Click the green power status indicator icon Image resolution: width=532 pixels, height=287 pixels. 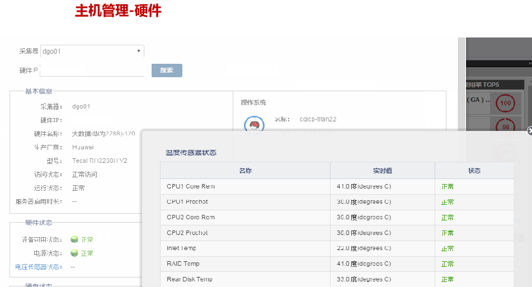(x=74, y=253)
